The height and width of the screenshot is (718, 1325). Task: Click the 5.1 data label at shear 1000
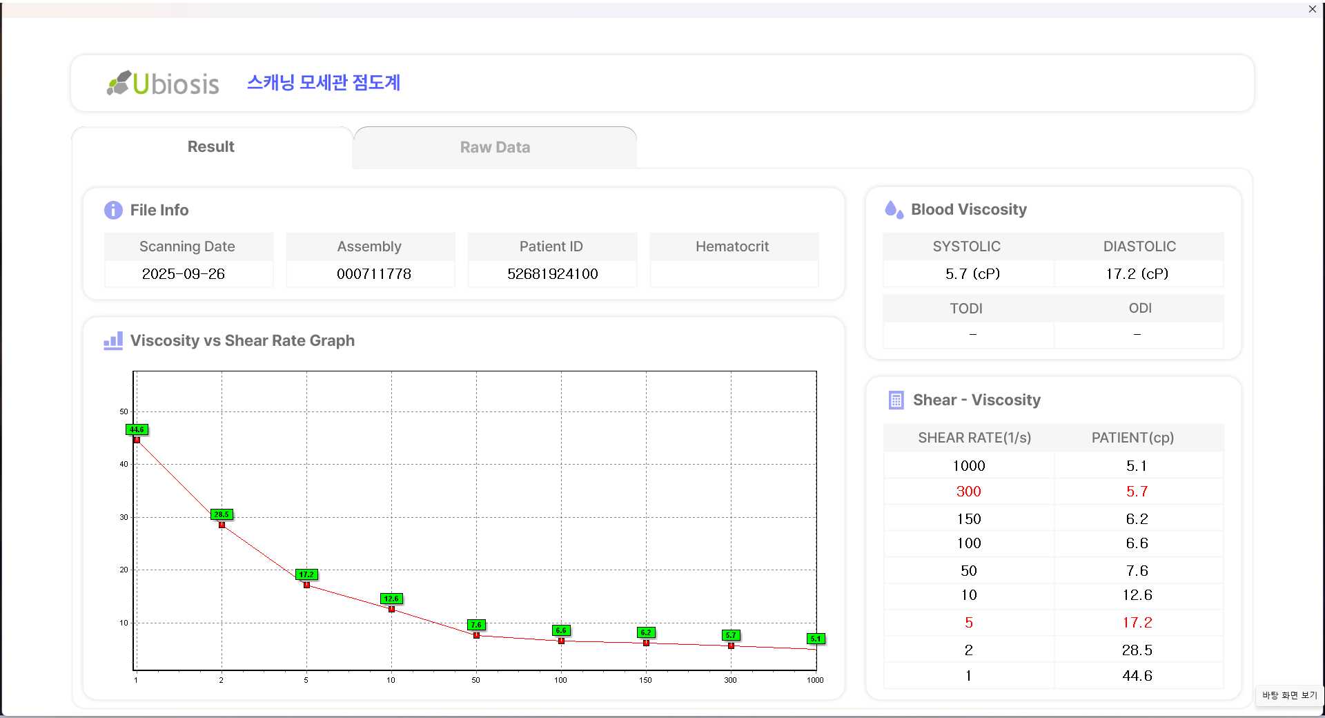[816, 639]
